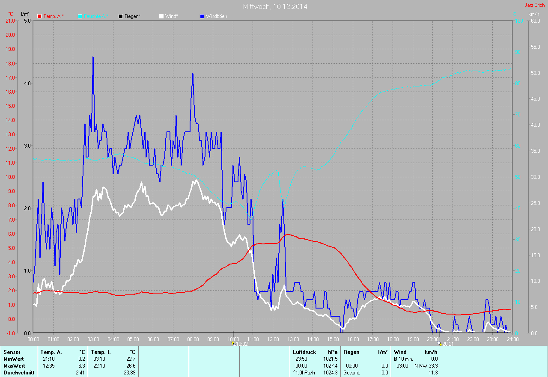This screenshot has height=377, width=548.
Task: Click the marker icon at 10:02
Action: click(232, 343)
